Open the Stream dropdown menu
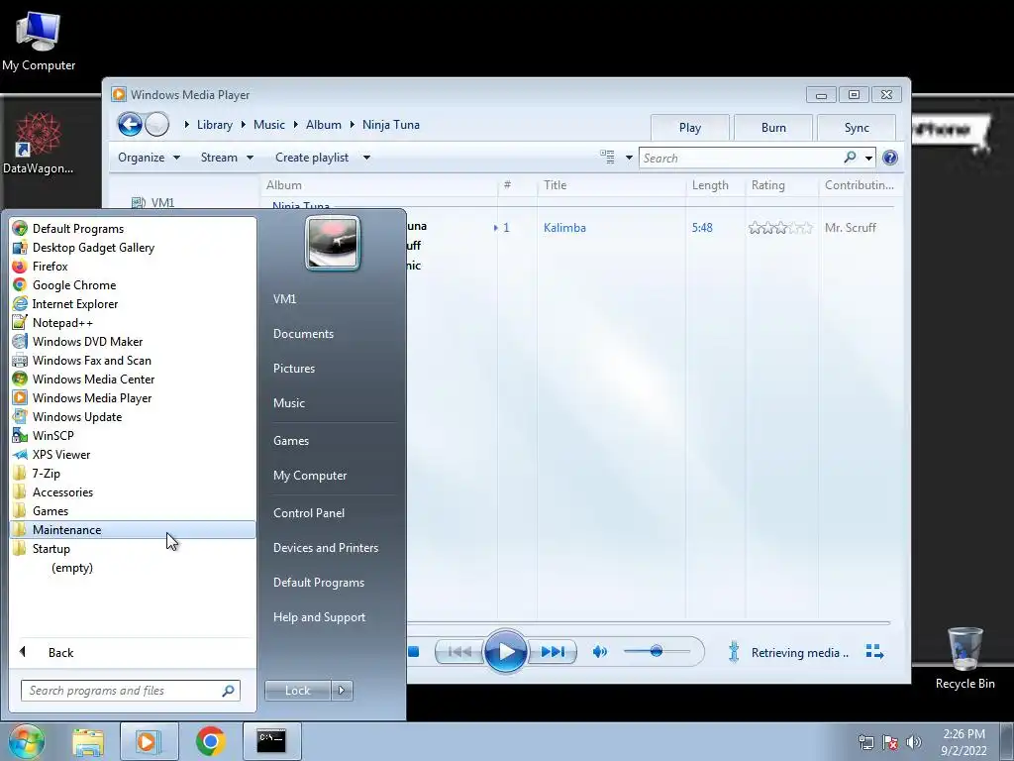Screen dimensions: 1014x761 click(227, 158)
